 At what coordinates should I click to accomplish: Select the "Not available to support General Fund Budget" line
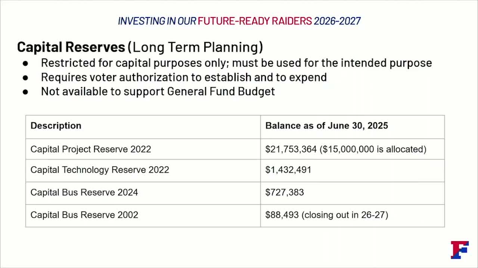tap(158, 91)
